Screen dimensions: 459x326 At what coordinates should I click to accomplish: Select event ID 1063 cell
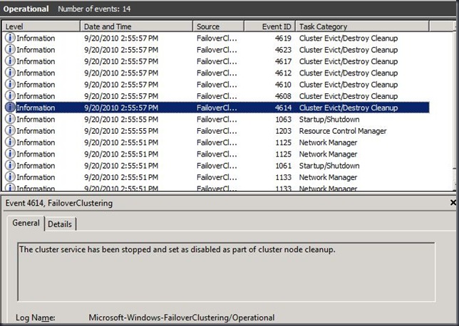283,120
